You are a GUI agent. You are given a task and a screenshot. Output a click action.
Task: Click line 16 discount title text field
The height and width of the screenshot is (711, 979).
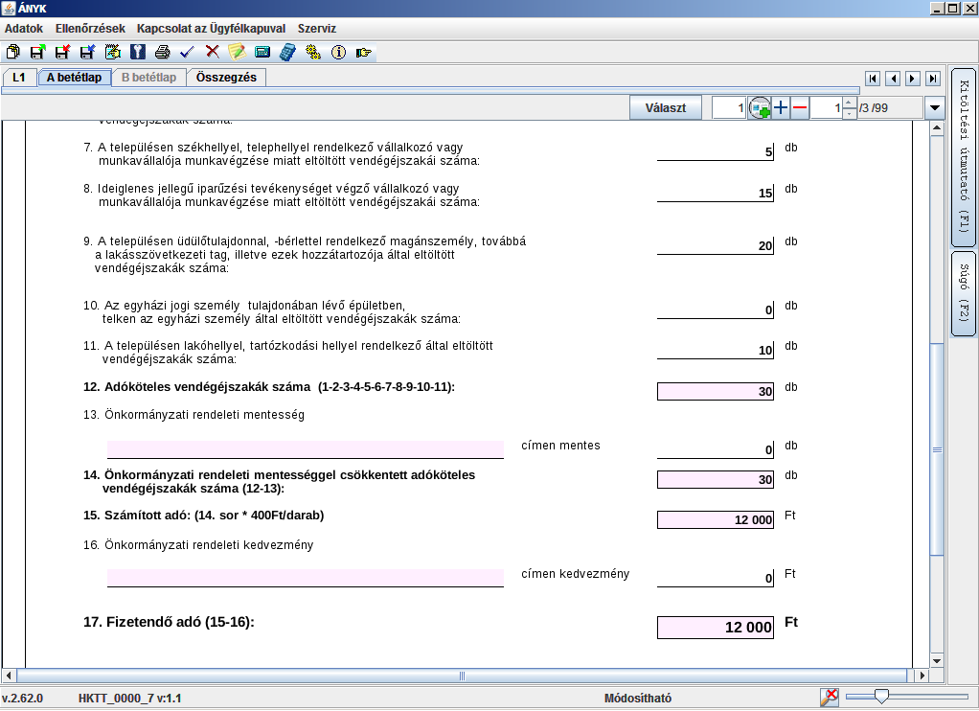click(306, 578)
